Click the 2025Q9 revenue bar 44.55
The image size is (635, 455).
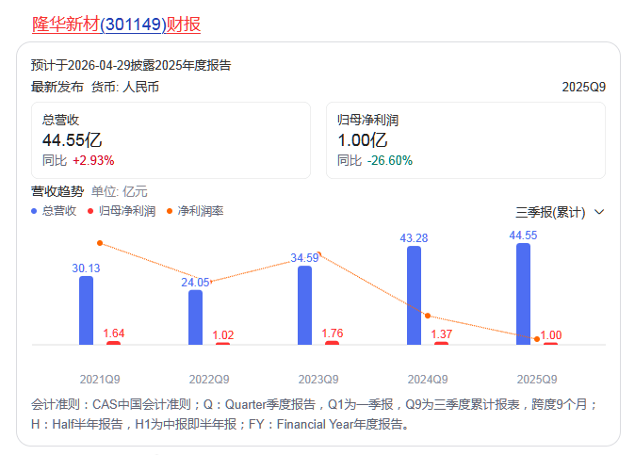[523, 294]
